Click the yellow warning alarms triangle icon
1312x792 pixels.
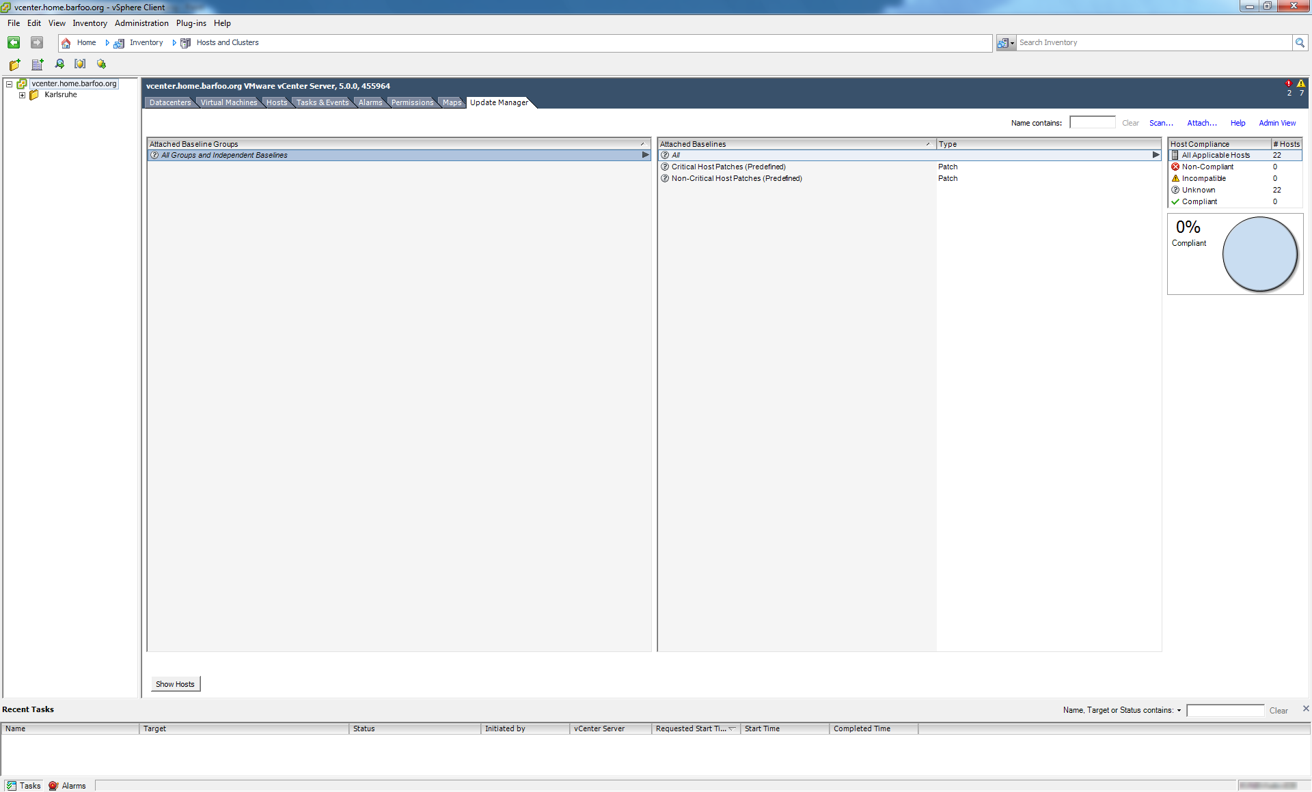point(1301,83)
